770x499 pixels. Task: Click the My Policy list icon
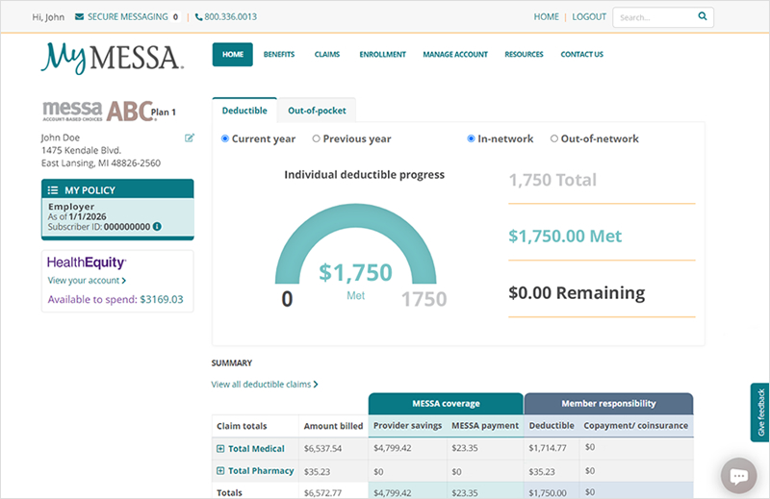pos(53,190)
